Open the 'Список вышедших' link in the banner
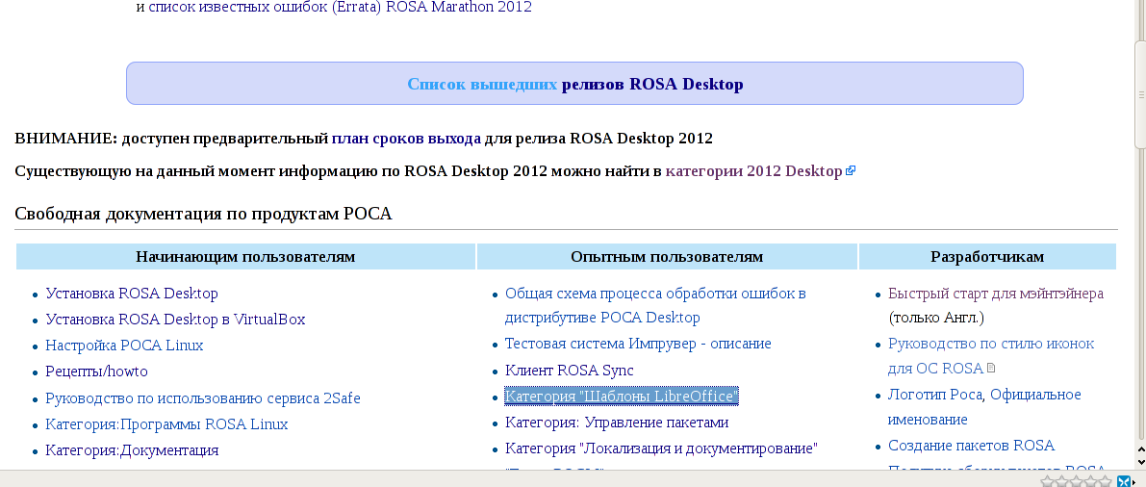Image resolution: width=1146 pixels, height=487 pixels. point(482,84)
